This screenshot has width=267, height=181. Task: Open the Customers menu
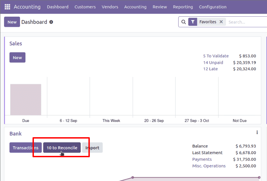pyautogui.click(x=85, y=7)
